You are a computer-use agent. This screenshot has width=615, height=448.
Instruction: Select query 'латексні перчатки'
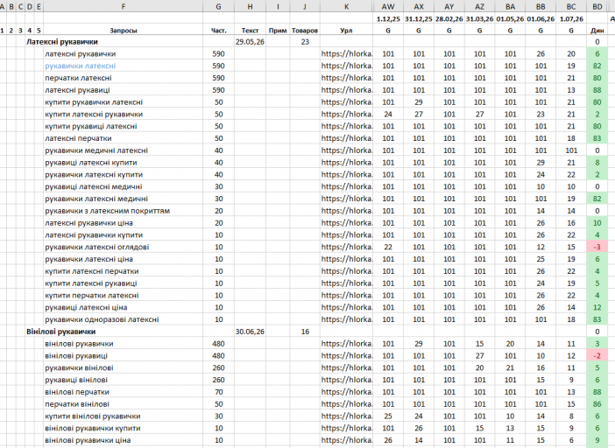click(78, 138)
